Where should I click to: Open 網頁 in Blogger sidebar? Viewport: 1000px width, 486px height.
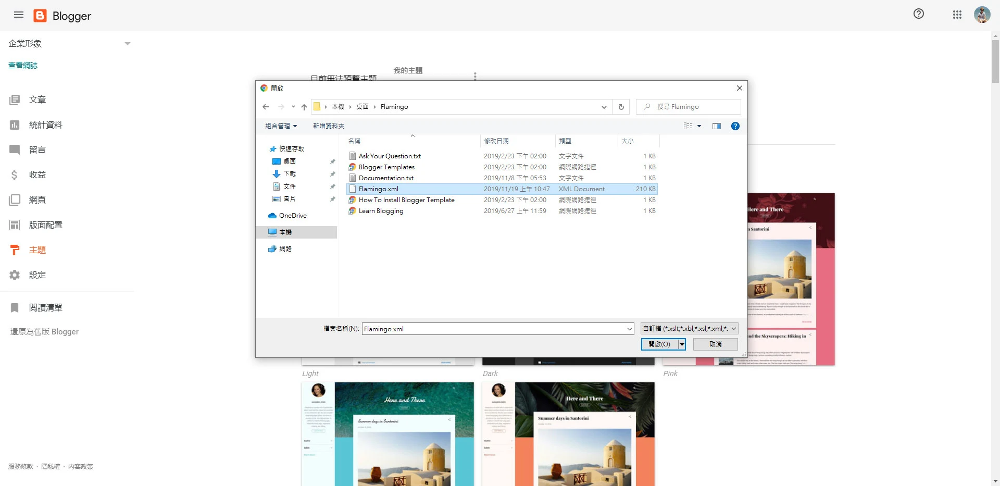coord(37,200)
